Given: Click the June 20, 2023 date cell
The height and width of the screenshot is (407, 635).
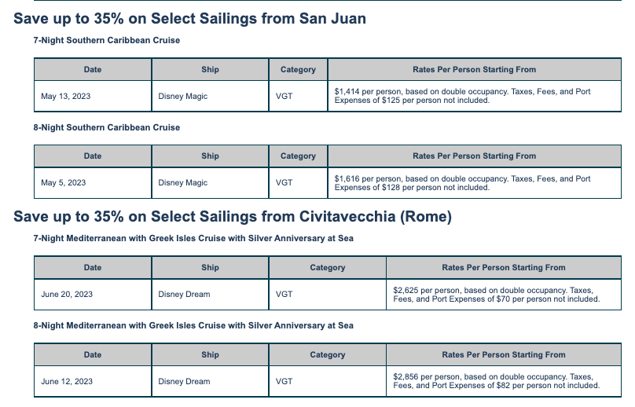Looking at the screenshot, I should 67,295.
